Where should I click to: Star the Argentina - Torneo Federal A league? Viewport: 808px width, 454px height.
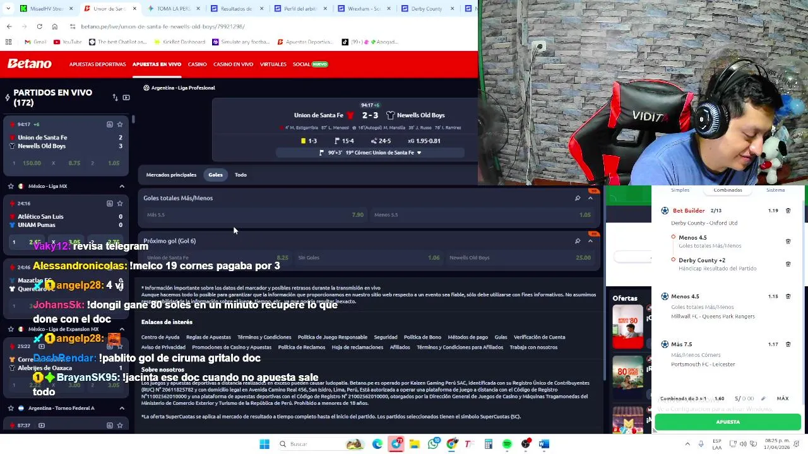click(x=11, y=408)
